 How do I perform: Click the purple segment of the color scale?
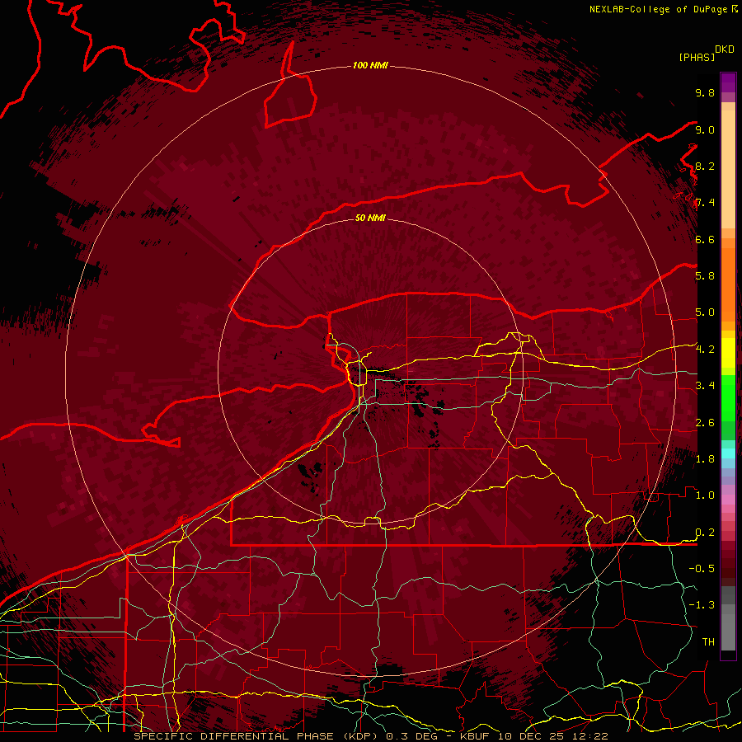(x=728, y=82)
